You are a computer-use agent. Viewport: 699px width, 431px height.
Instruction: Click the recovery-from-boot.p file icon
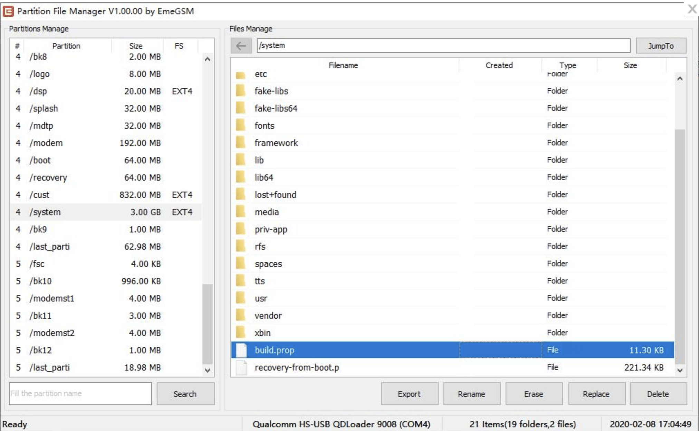[x=241, y=367]
